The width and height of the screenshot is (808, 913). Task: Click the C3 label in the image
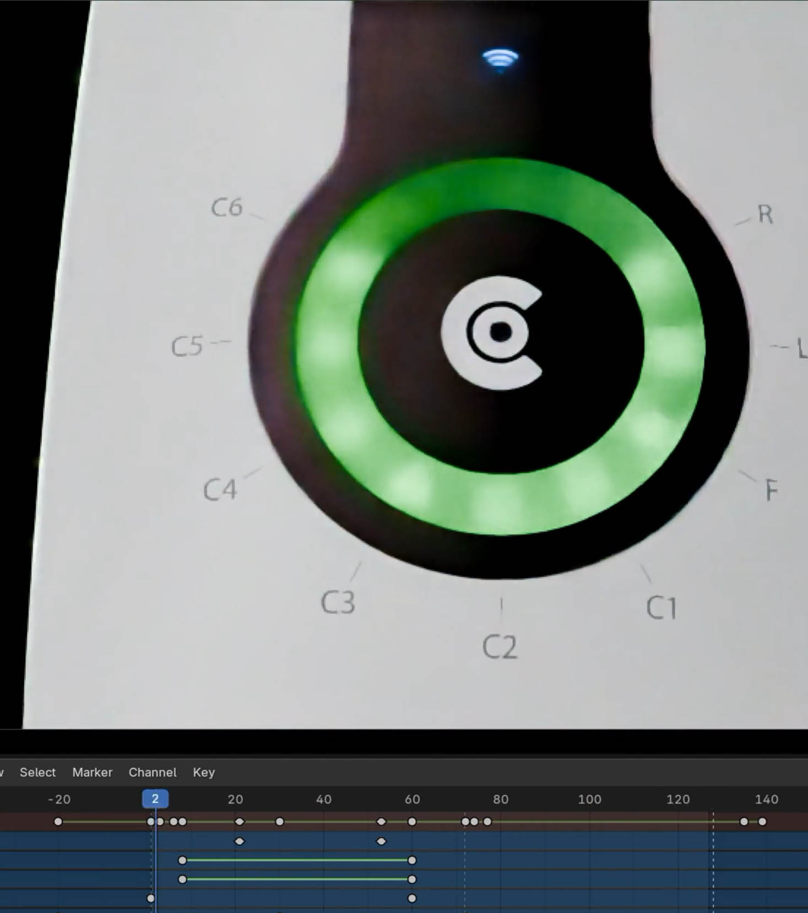click(338, 602)
